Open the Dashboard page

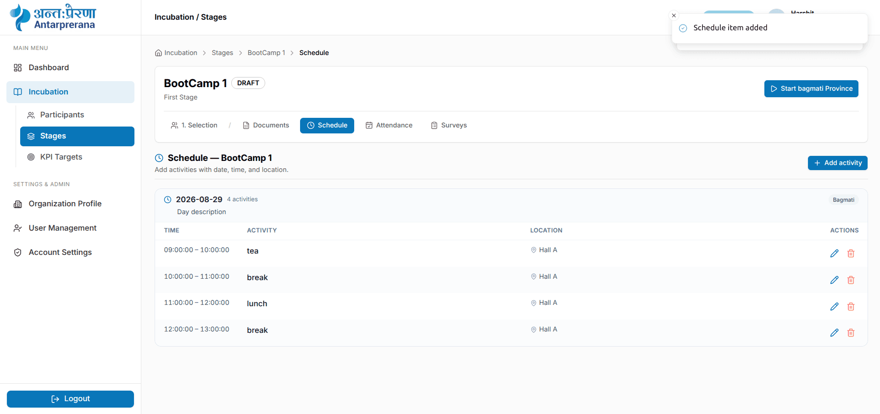70,67
